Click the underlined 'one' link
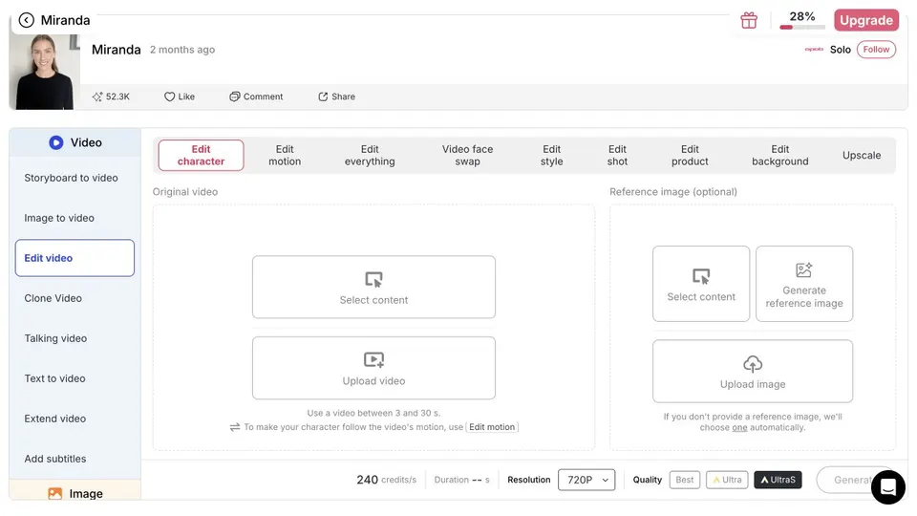917x516 pixels. (739, 428)
